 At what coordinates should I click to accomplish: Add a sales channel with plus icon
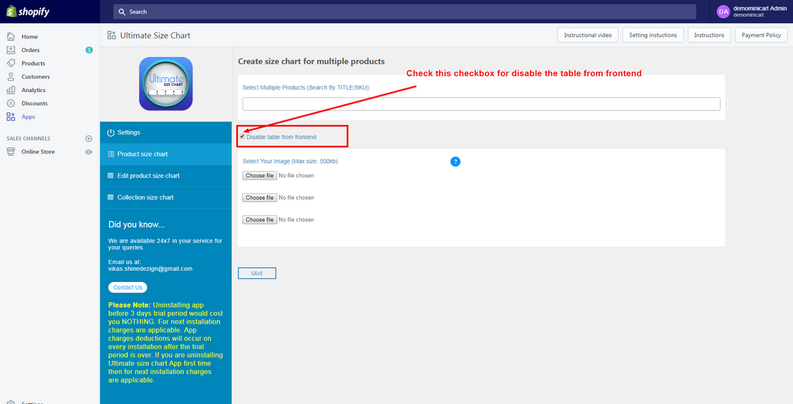(88, 138)
